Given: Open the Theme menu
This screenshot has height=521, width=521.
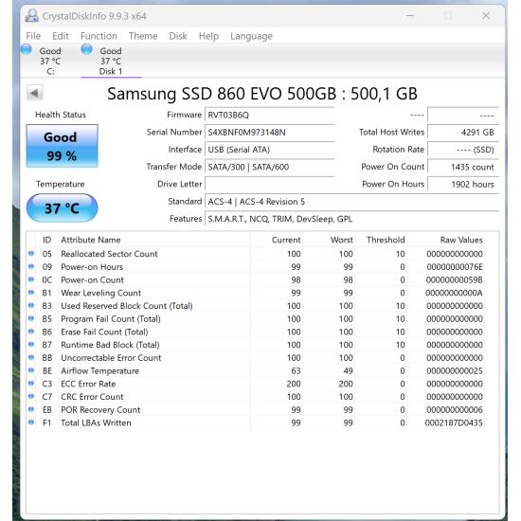Looking at the screenshot, I should point(143,36).
